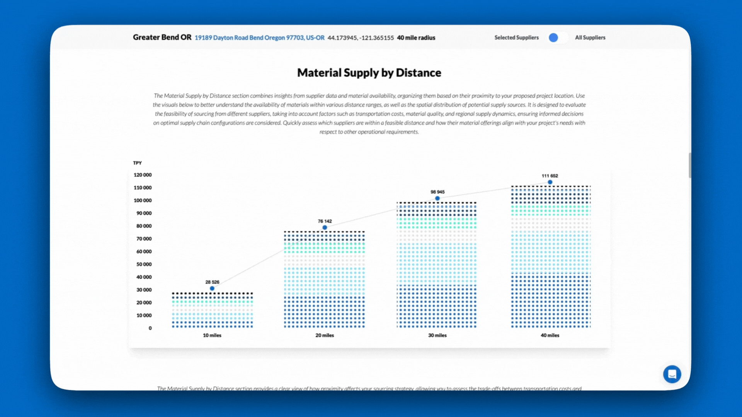Click the TPY axis label
The image size is (742, 417).
pos(138,163)
